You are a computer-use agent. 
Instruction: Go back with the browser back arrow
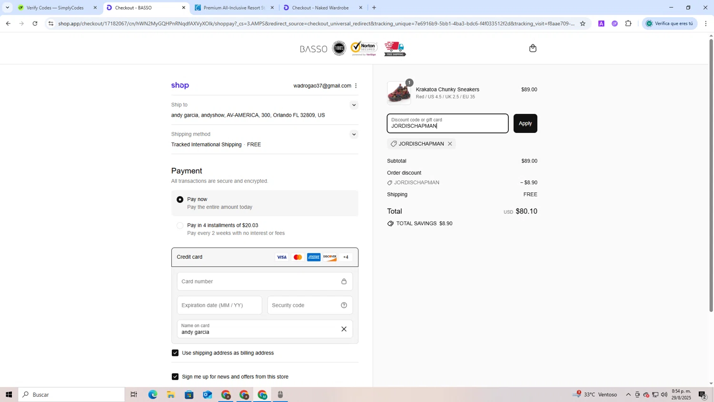(x=8, y=23)
